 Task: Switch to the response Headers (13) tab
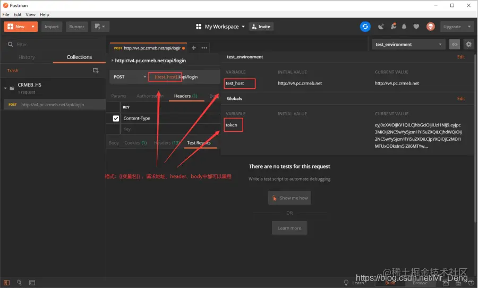tap(167, 143)
